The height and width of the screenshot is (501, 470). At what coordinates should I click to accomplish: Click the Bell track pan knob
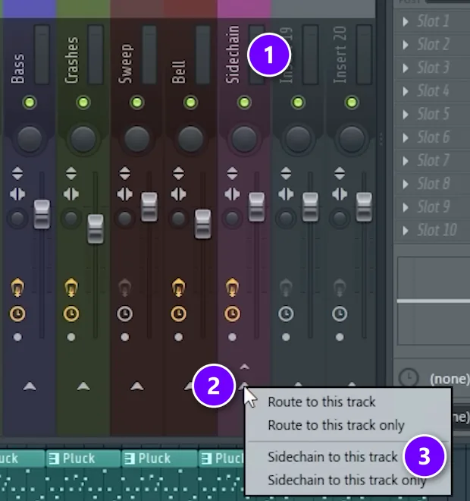coord(190,139)
